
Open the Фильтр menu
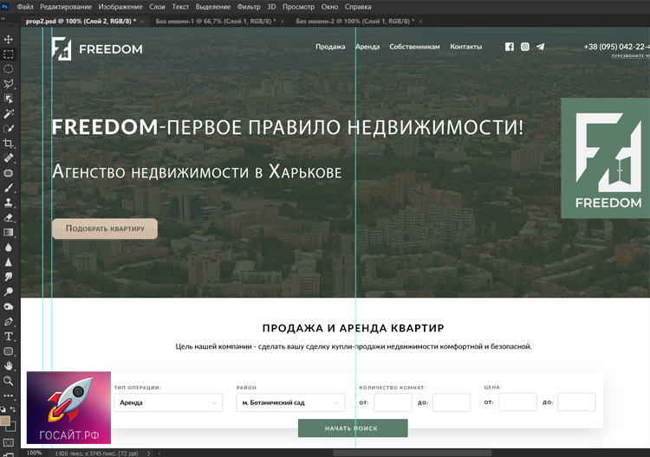248,7
